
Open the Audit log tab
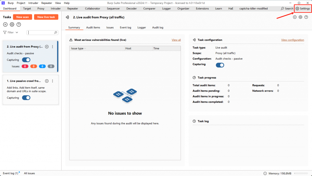pos(158,27)
